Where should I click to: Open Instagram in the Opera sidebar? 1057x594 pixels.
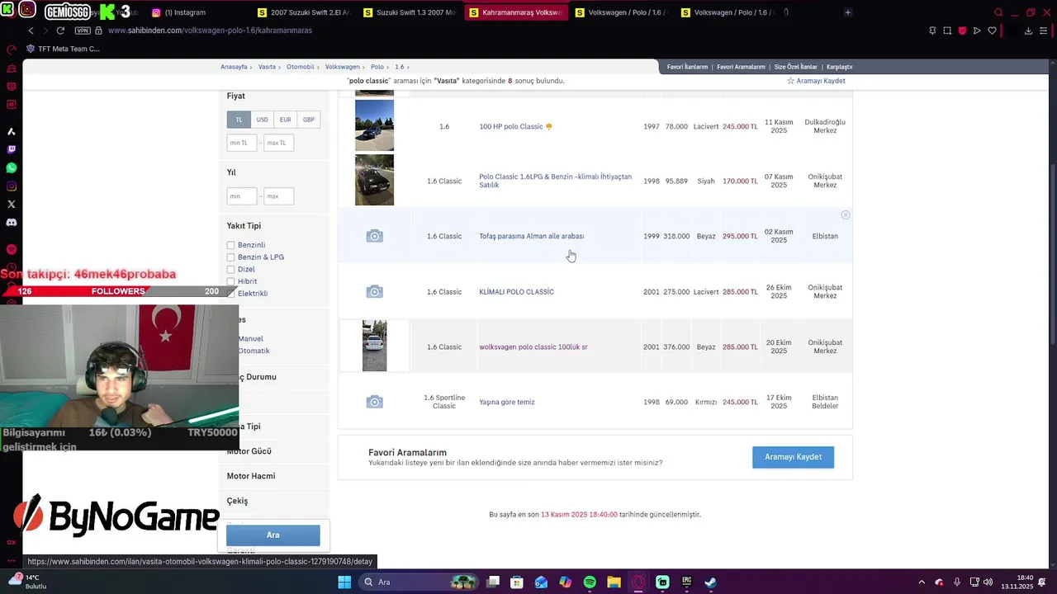(12, 186)
